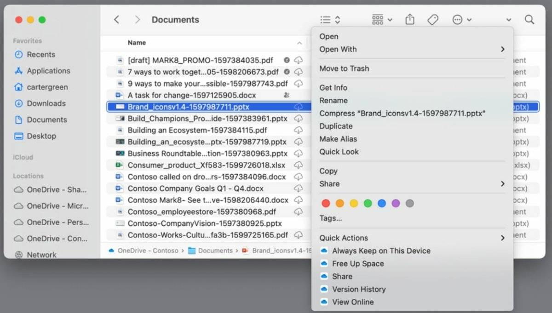552x313 pixels.
Task: Apply the green tag color swatch
Action: (368, 203)
